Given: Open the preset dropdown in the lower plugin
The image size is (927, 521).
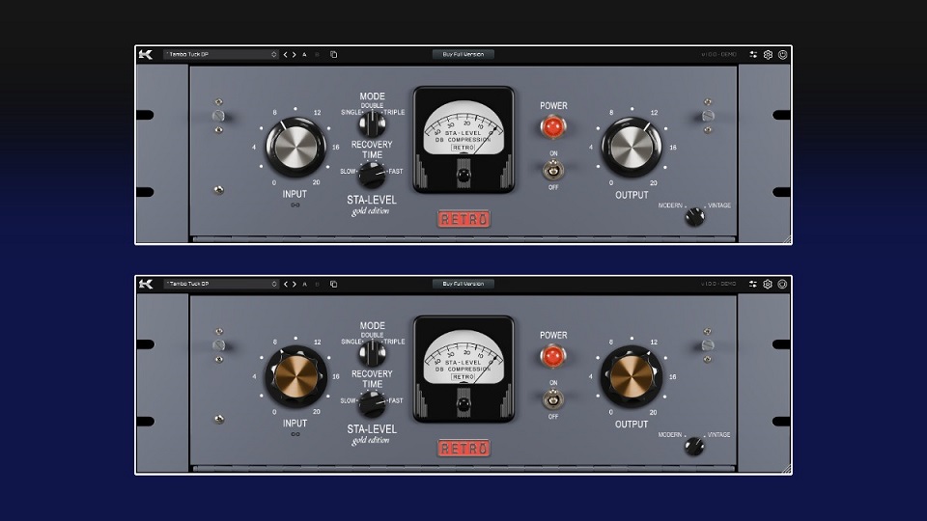Looking at the screenshot, I should coord(220,285).
